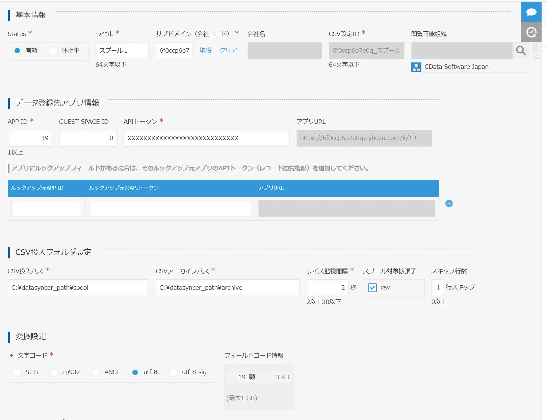Select utf-8-sig encoding option
Screen dimensions: 547x420
point(174,372)
